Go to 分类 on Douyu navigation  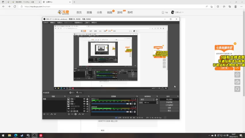click(99, 12)
